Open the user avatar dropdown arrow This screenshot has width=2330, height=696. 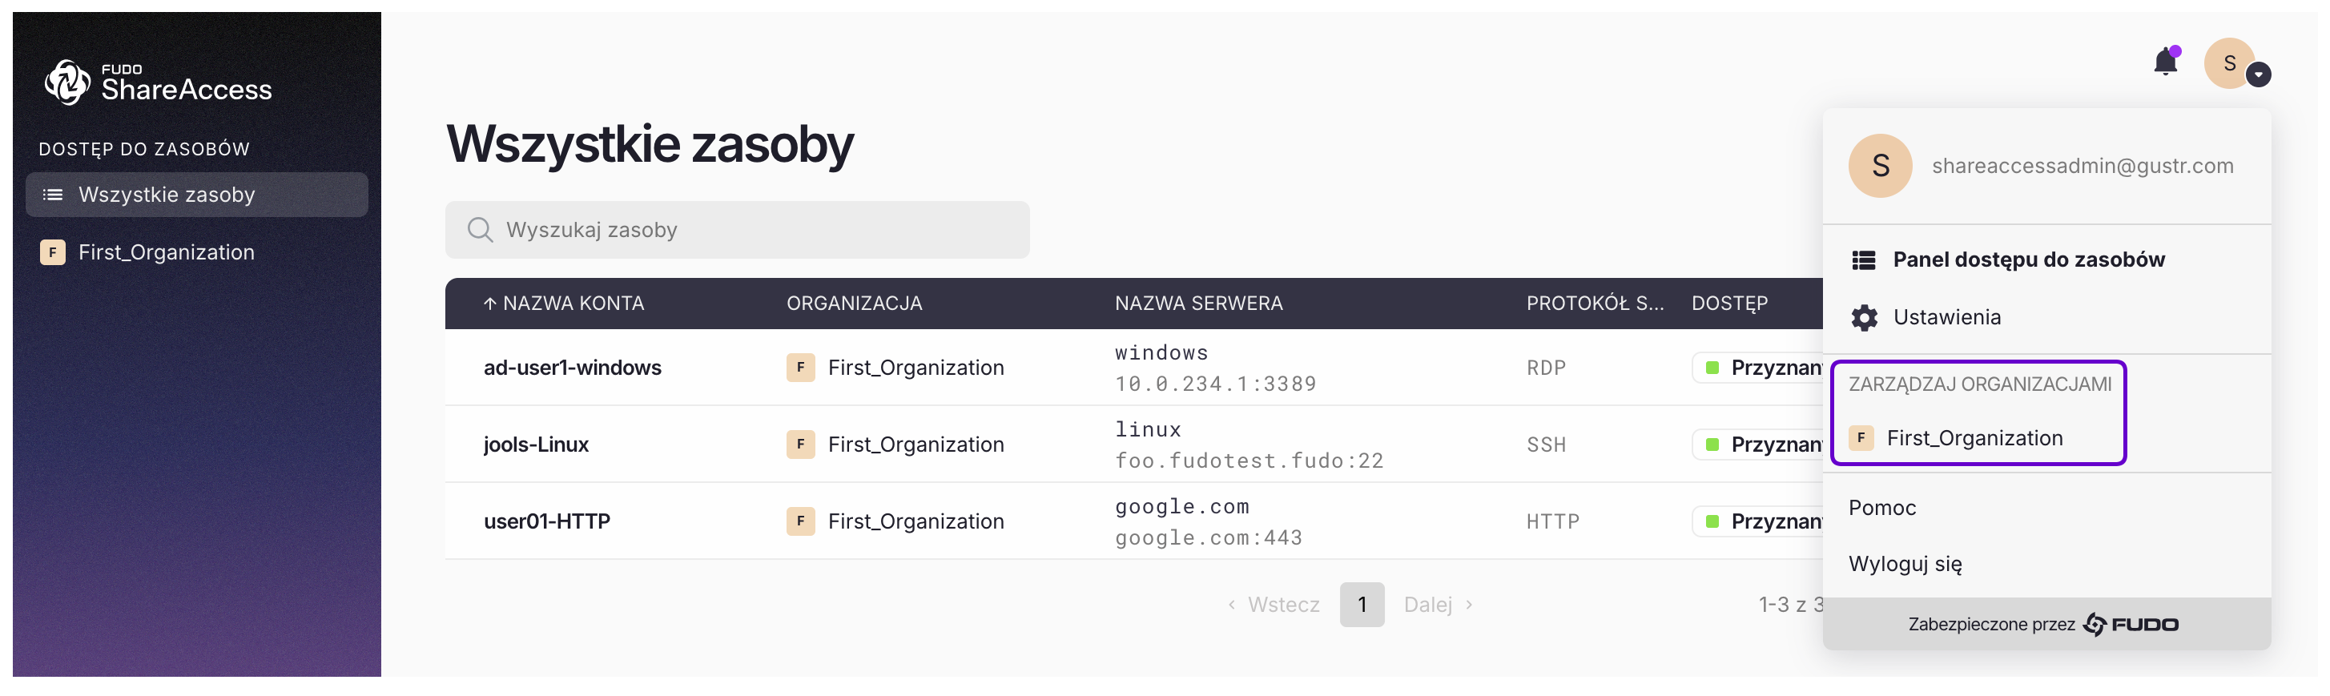tap(2258, 75)
